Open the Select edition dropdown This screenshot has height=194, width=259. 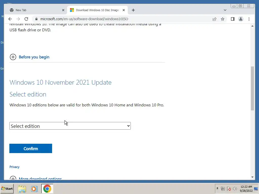tap(70, 126)
